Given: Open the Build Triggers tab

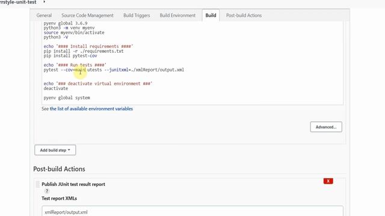Looking at the screenshot, I should tap(137, 15).
